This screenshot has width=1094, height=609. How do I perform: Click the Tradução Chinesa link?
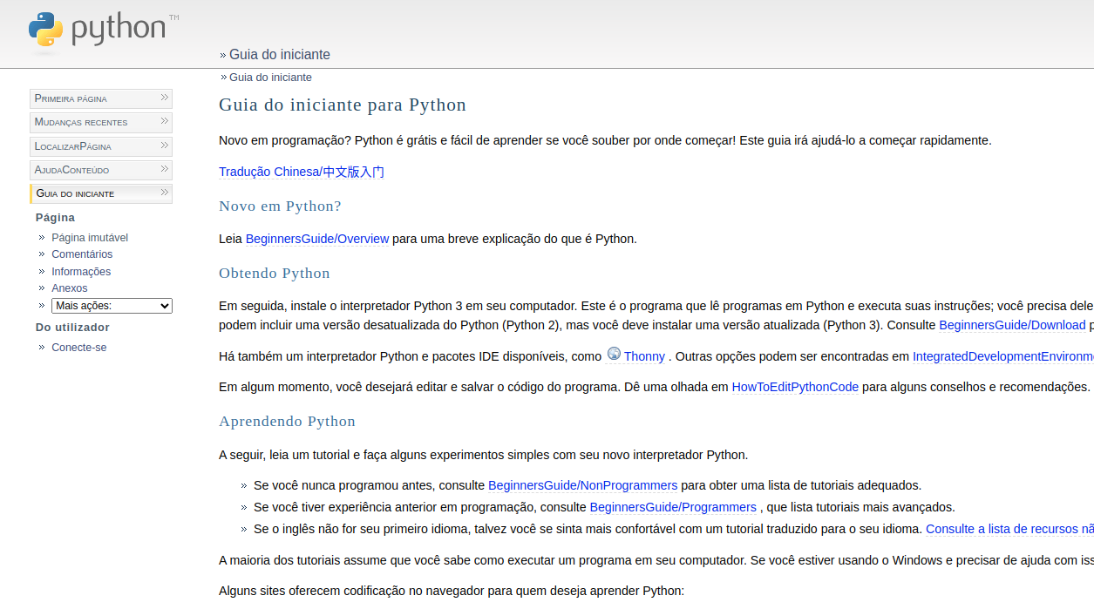pos(301,172)
